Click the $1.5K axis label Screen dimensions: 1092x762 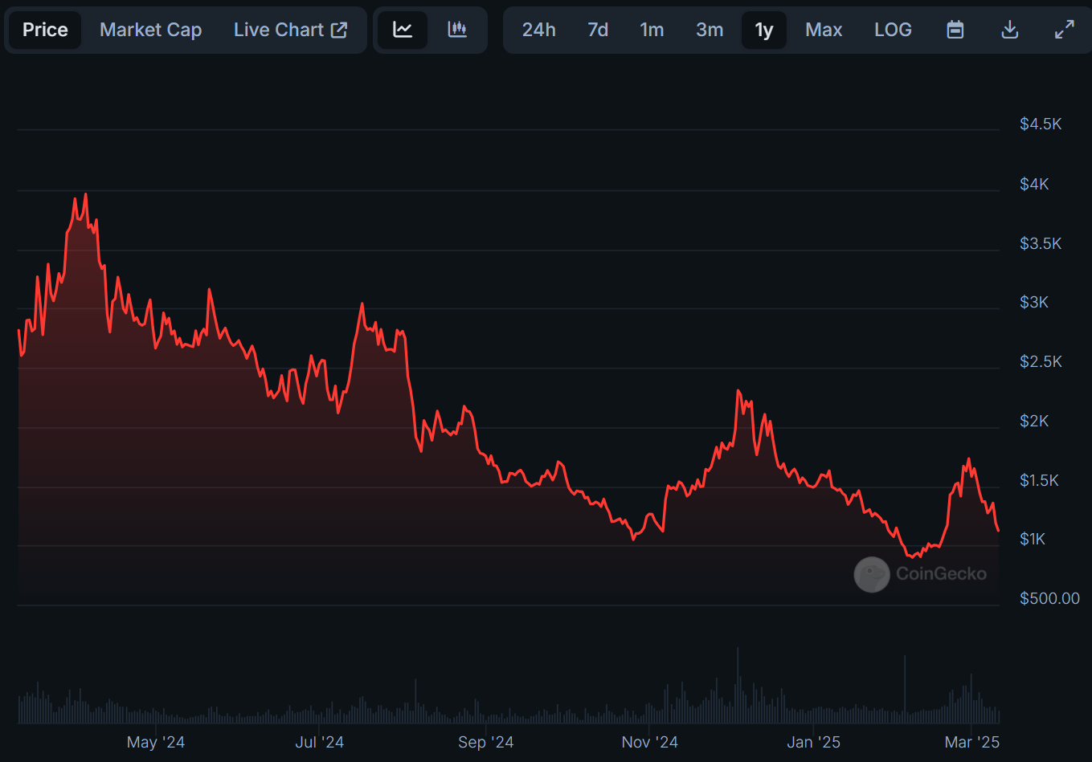pyautogui.click(x=1041, y=480)
